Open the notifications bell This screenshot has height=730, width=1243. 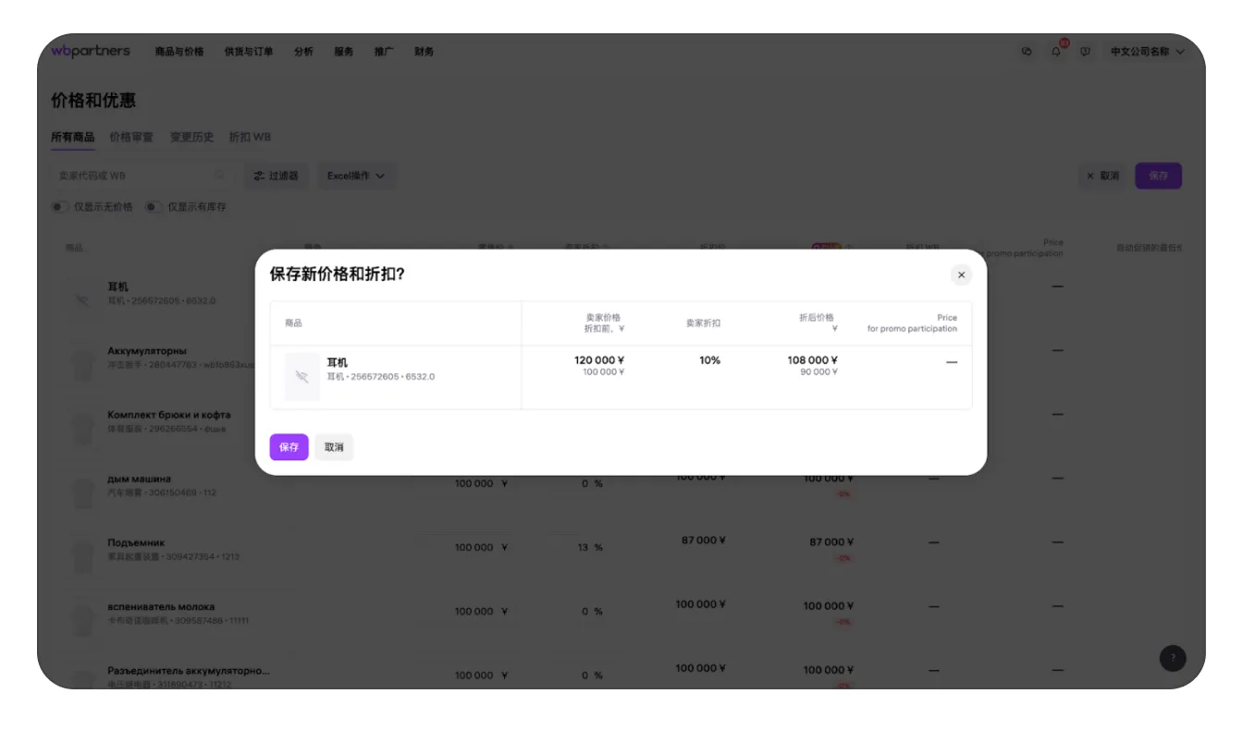pyautogui.click(x=1056, y=52)
